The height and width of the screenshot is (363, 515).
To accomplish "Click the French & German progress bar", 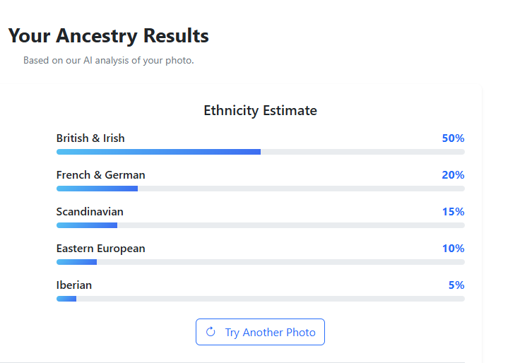I will (x=260, y=189).
